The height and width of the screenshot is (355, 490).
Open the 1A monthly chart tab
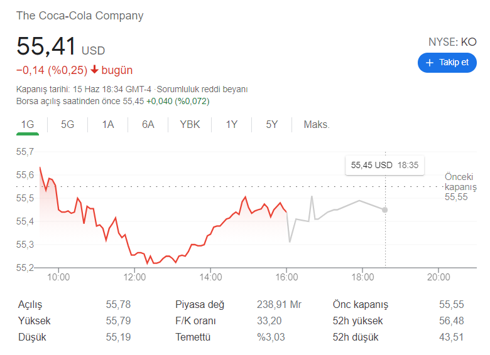click(x=108, y=124)
